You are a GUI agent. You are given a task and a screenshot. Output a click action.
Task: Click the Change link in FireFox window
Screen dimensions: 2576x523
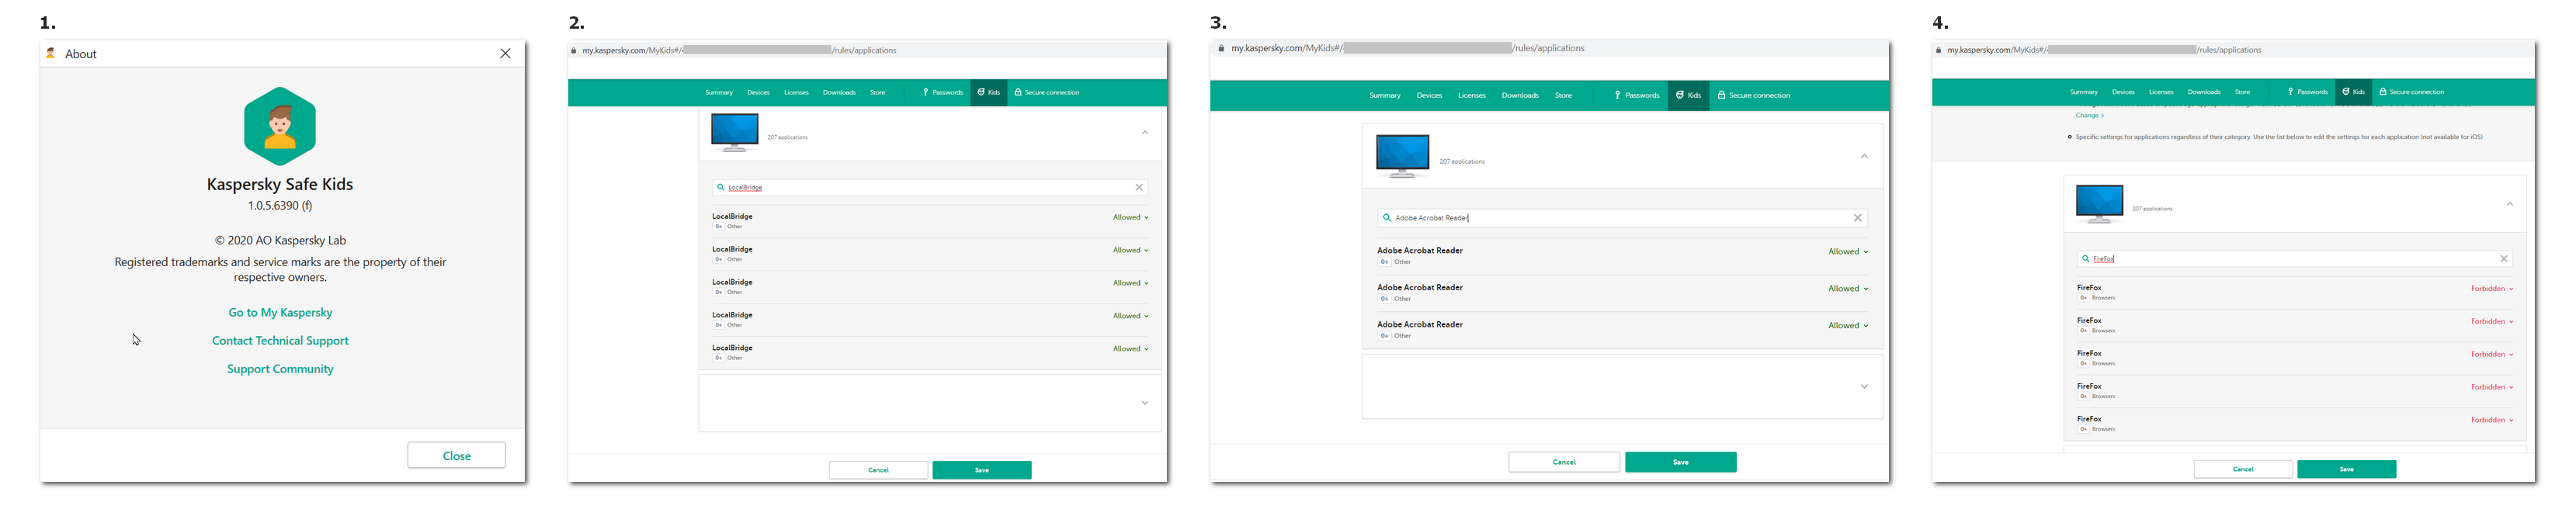(x=2089, y=115)
